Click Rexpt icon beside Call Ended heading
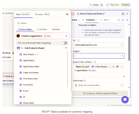139x114 pixels. (18, 48)
